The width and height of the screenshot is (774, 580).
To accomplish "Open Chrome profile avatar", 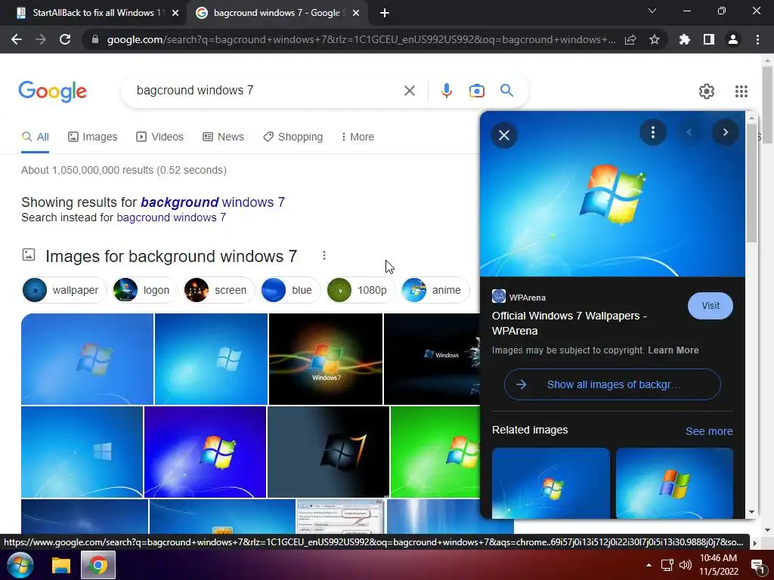I will click(733, 39).
